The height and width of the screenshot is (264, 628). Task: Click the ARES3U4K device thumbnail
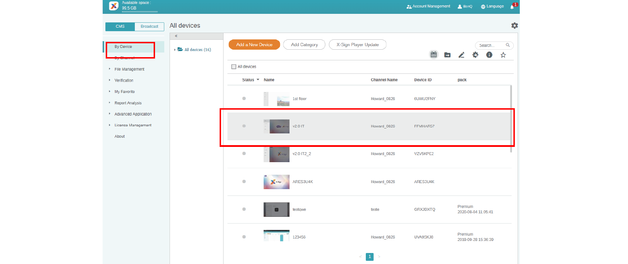[x=276, y=182]
